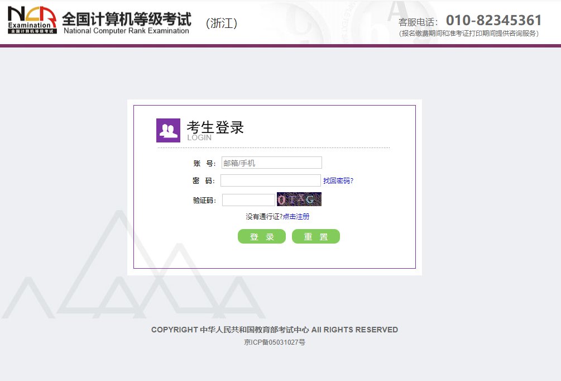Image resolution: width=561 pixels, height=381 pixels.
Task: Click the 密码 field label
Action: pyautogui.click(x=204, y=181)
